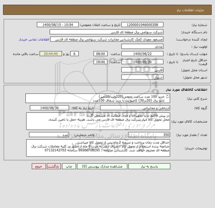Click the جزئیات اطلاعات نیاز header title
This screenshot has height=208, width=215.
190,10
